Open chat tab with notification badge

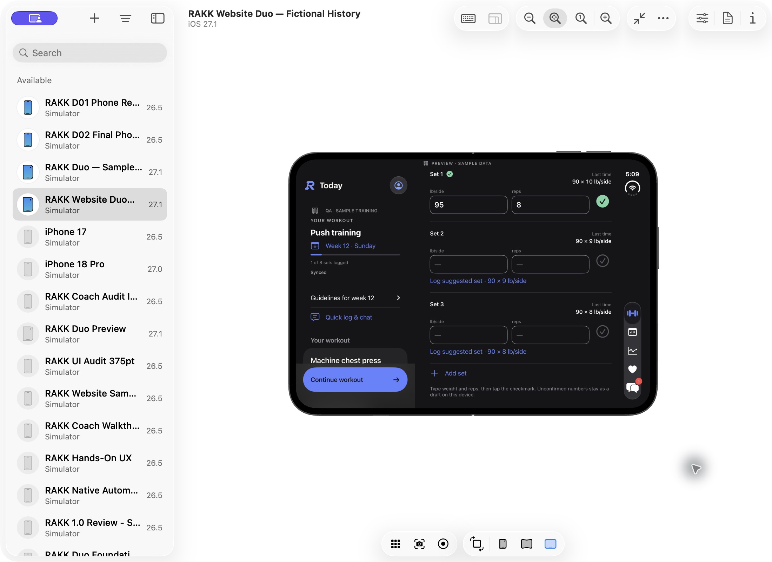click(x=633, y=387)
